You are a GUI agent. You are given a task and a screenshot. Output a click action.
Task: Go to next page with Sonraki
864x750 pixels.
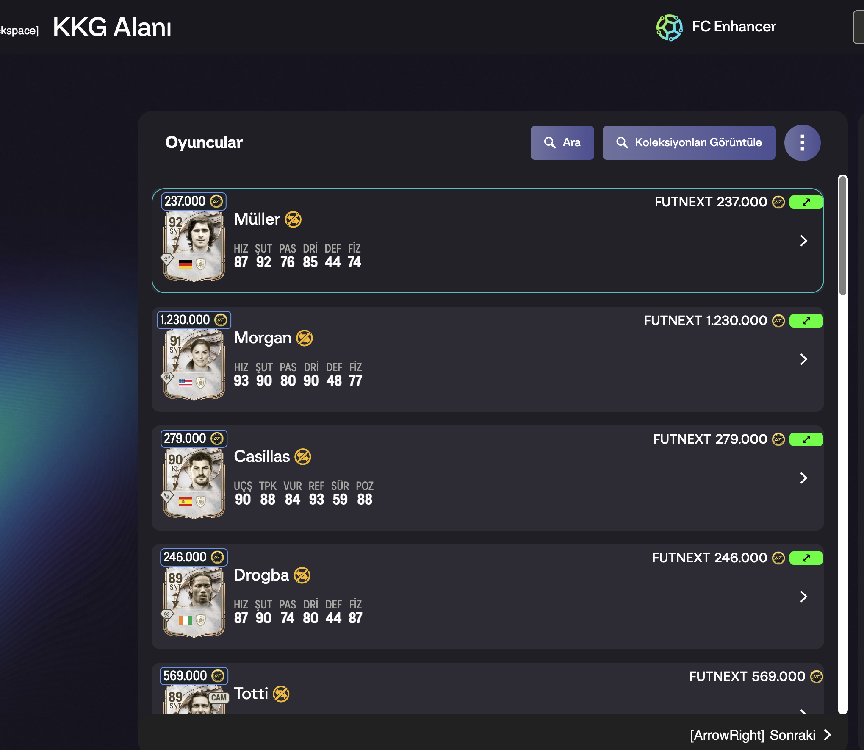pos(761,735)
